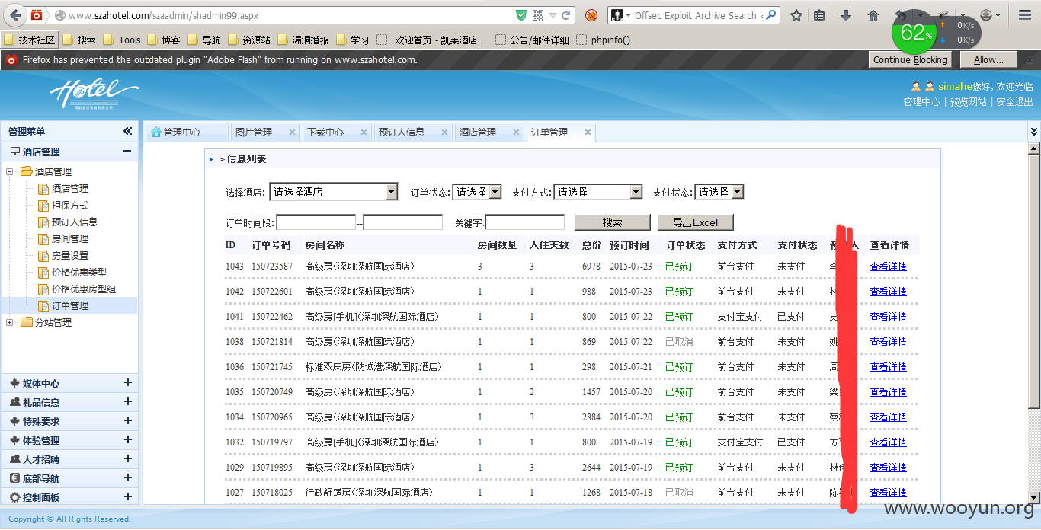The image size is (1041, 530).
Task: Expand the 分站管理 tree folder
Action: coord(10,322)
